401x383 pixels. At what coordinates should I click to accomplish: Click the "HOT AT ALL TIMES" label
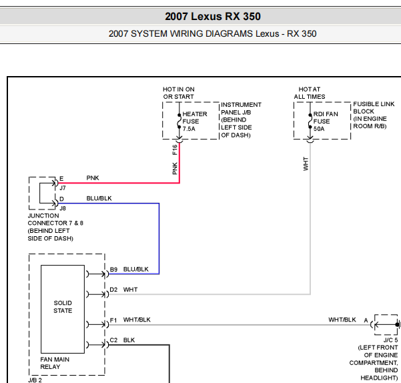[310, 93]
